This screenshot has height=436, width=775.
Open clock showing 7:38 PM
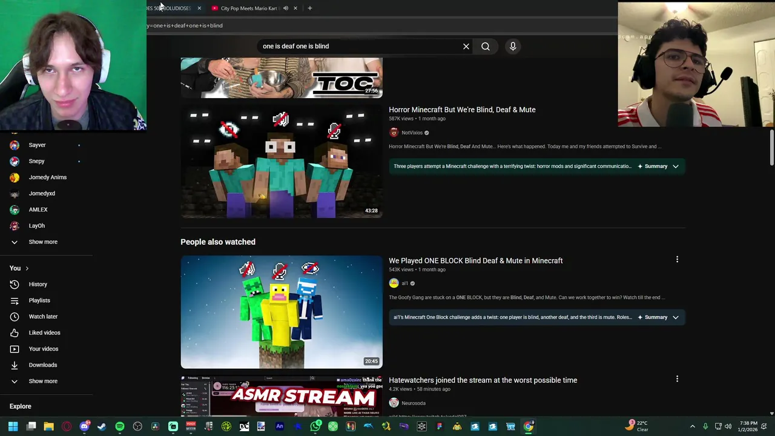748,426
